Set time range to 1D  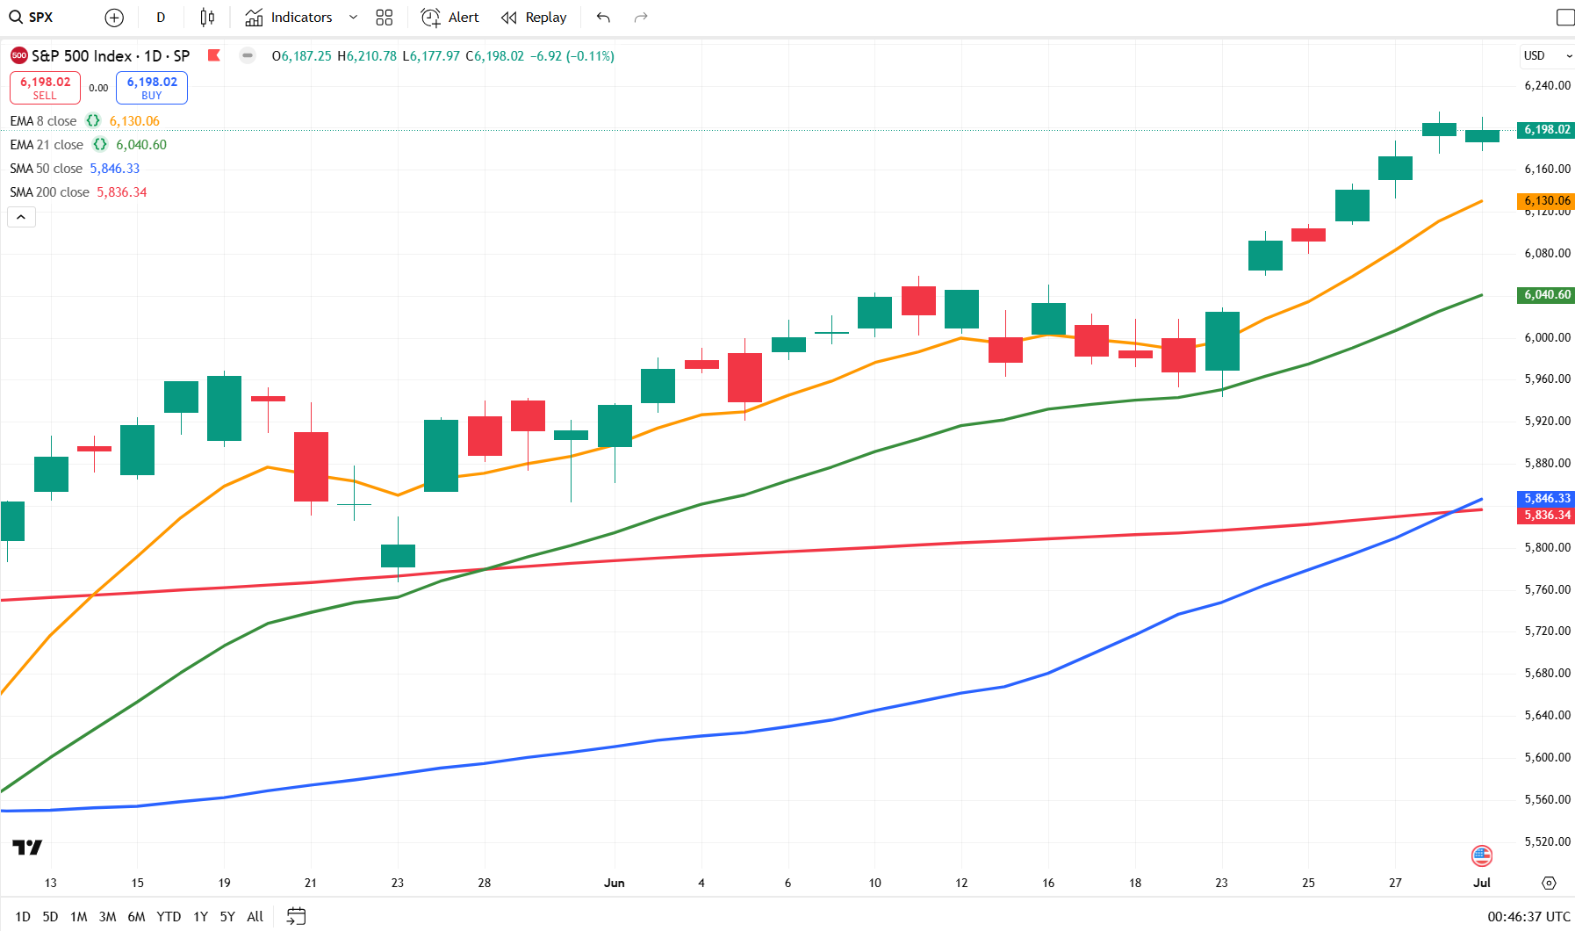[23, 916]
